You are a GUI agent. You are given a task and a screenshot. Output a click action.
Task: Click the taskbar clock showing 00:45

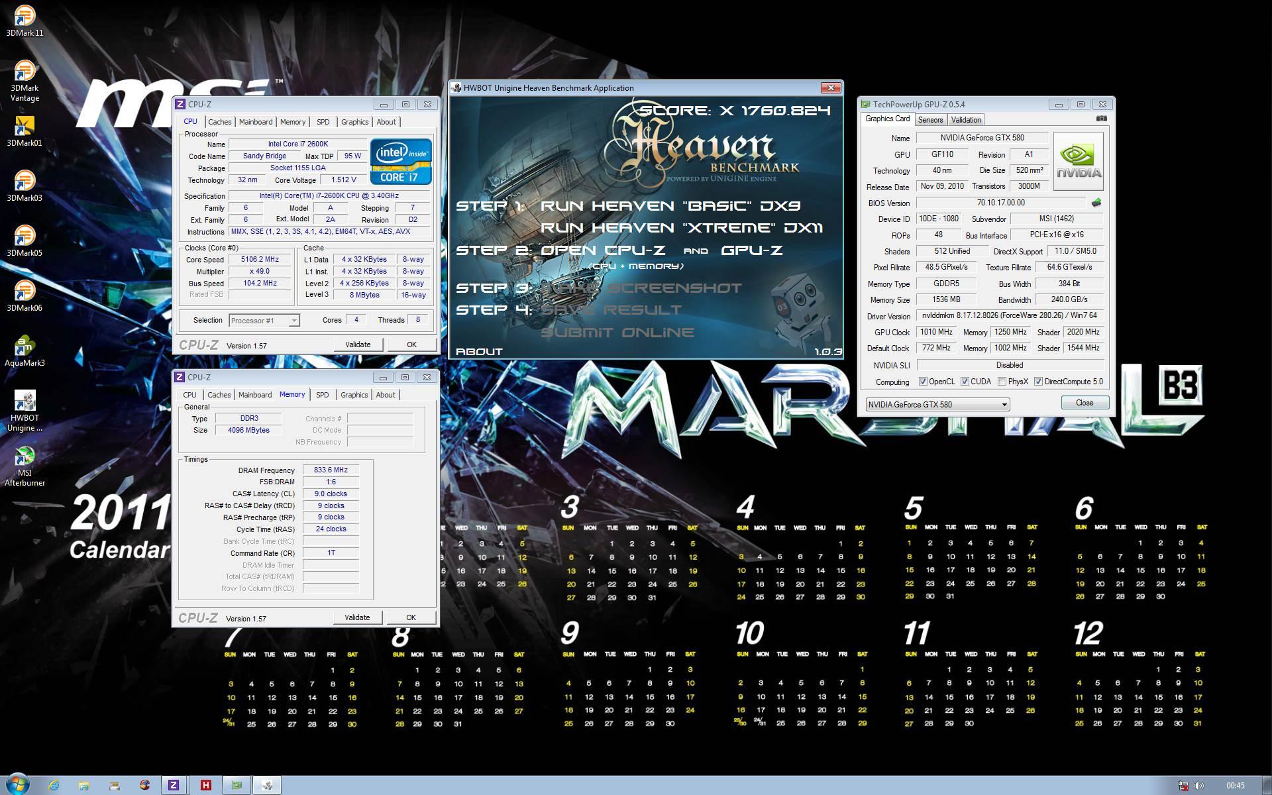[1236, 786]
